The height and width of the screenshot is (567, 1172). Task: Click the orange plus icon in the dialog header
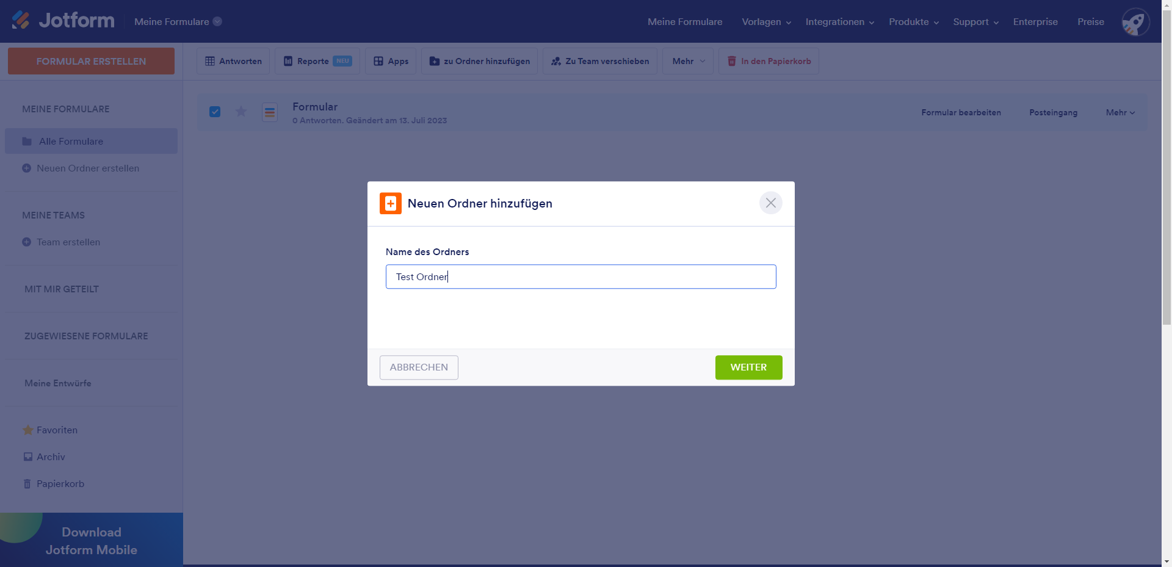391,203
